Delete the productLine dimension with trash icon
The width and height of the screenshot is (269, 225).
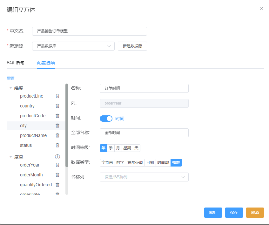pos(57,96)
